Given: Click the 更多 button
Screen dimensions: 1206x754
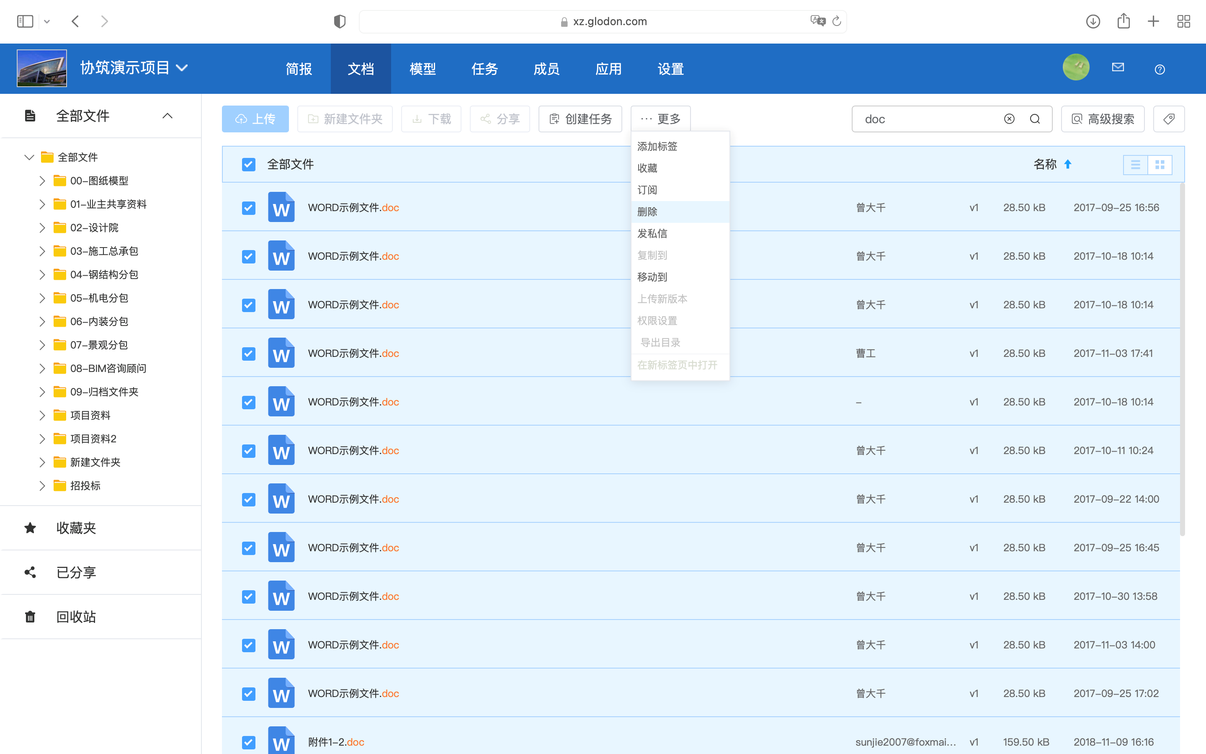Looking at the screenshot, I should (x=661, y=119).
